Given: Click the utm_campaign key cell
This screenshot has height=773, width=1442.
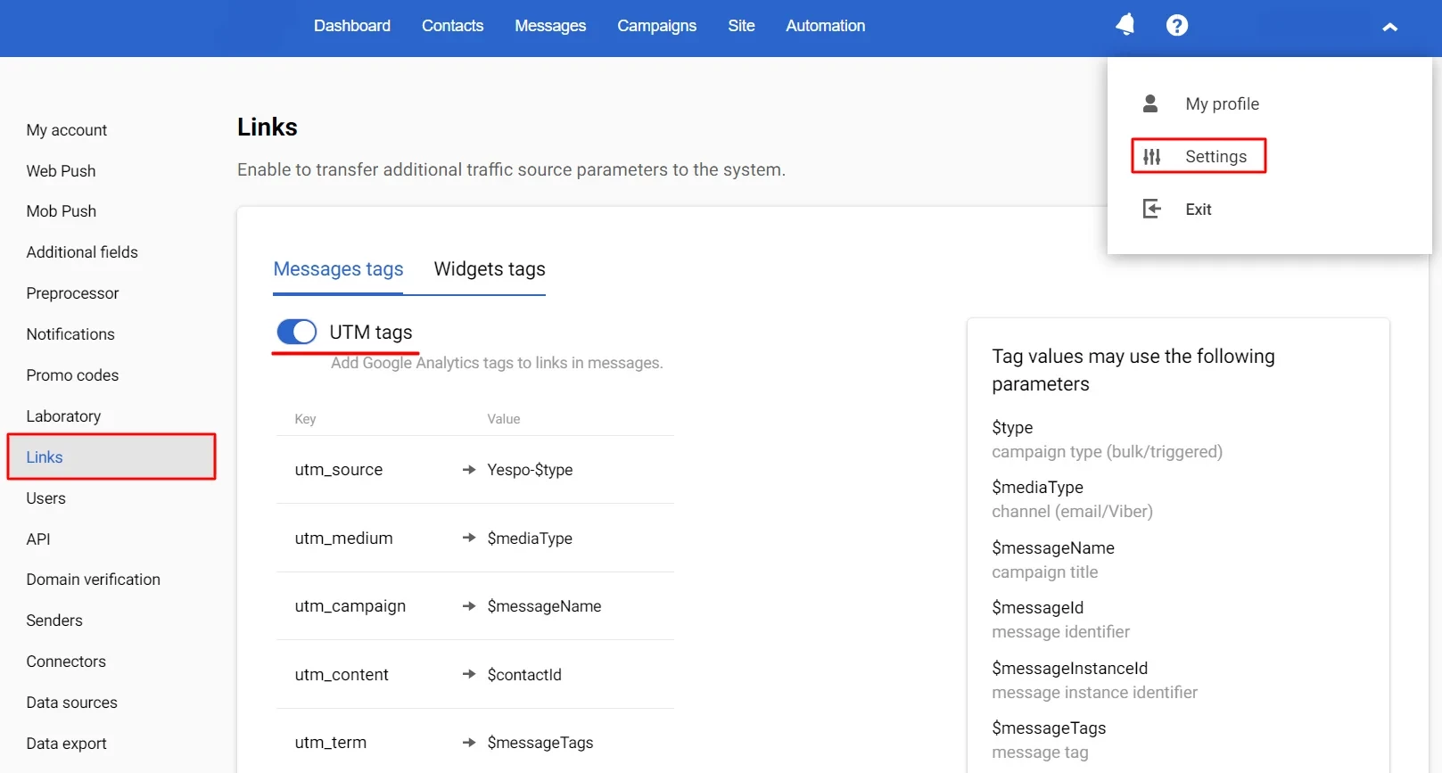Looking at the screenshot, I should [350, 606].
